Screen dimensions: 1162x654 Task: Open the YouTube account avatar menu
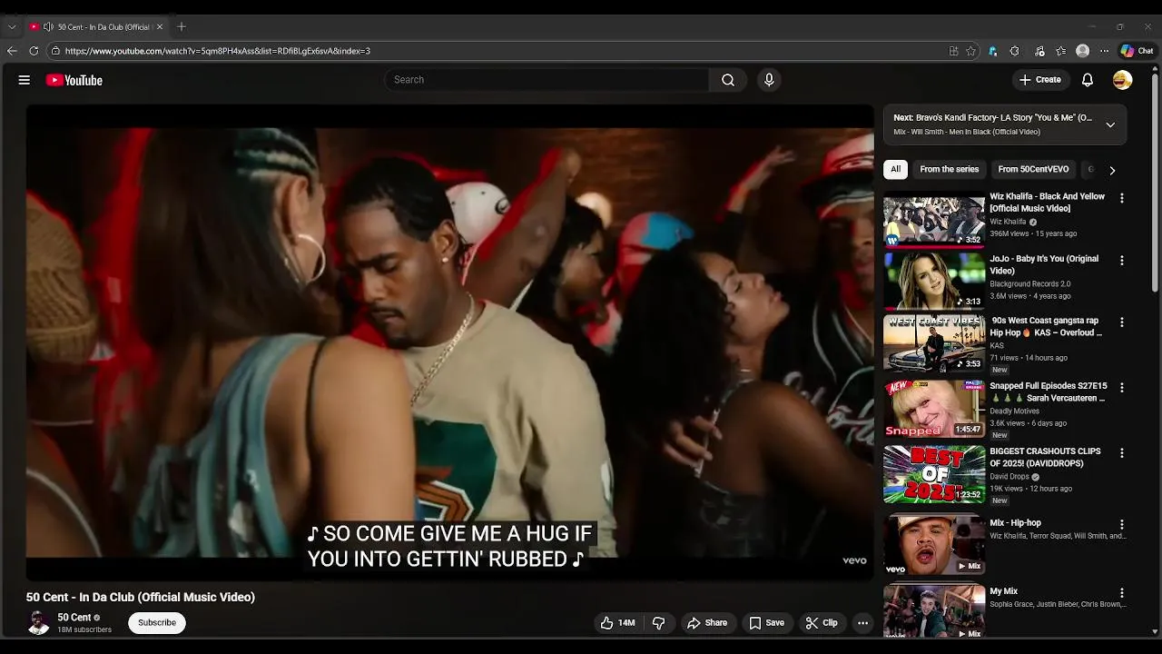(1122, 80)
